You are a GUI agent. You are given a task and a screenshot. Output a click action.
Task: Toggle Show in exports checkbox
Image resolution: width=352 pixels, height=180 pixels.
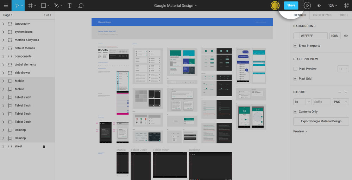click(295, 46)
